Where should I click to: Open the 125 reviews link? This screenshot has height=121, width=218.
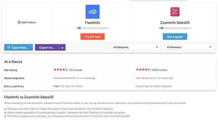coord(76,70)
